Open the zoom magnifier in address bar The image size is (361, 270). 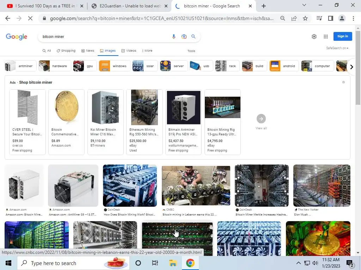pos(282,18)
